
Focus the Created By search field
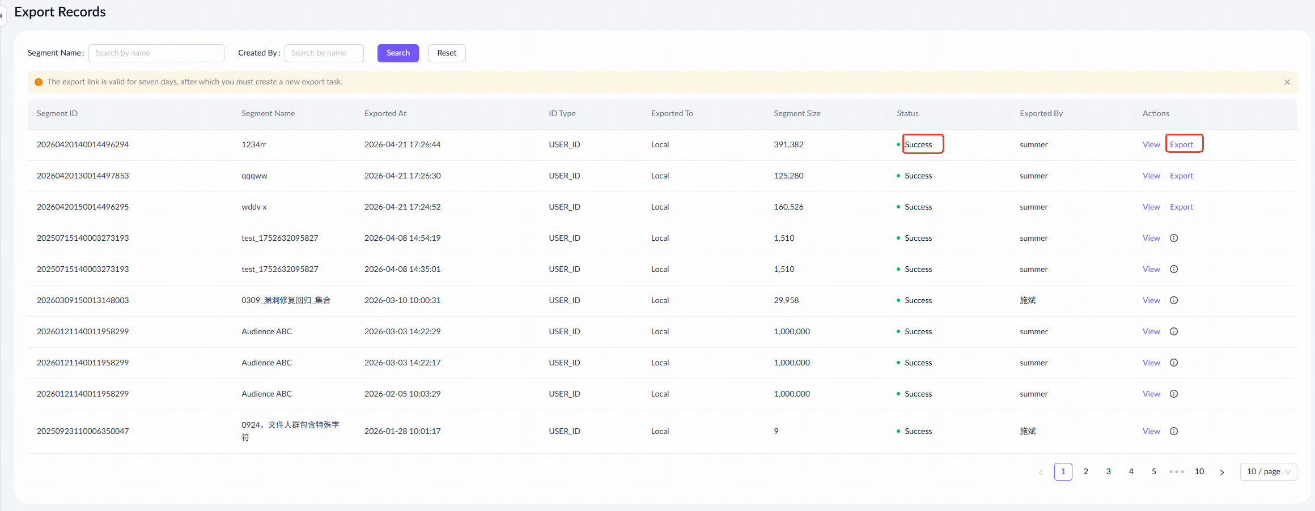324,53
